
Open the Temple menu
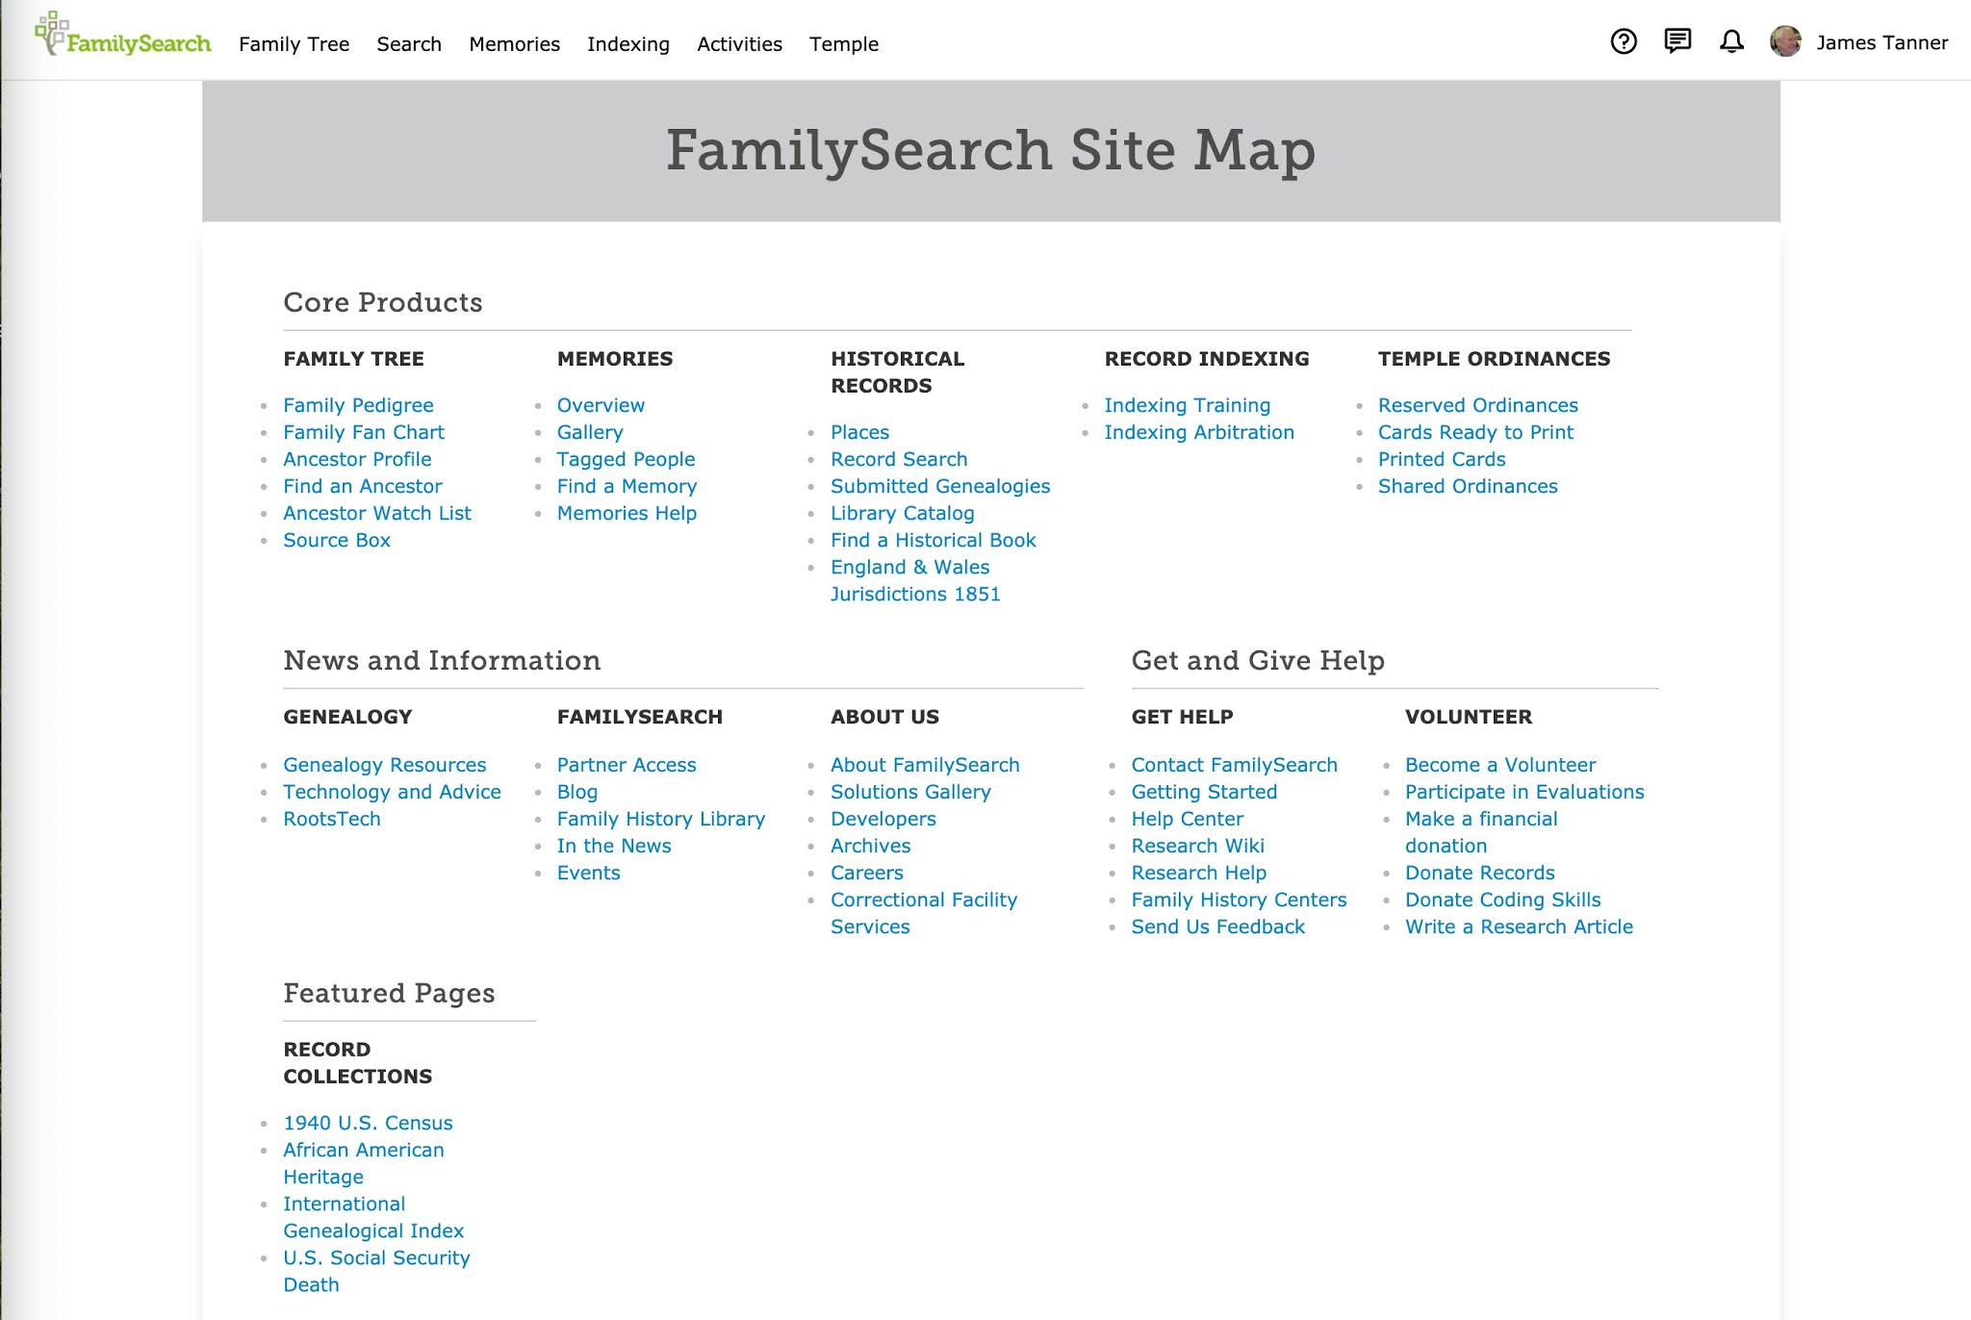pos(843,44)
